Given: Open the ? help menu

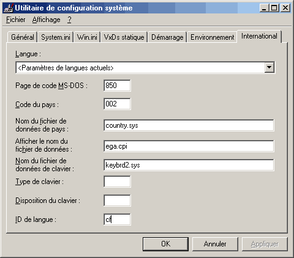Looking at the screenshot, I should click(69, 20).
